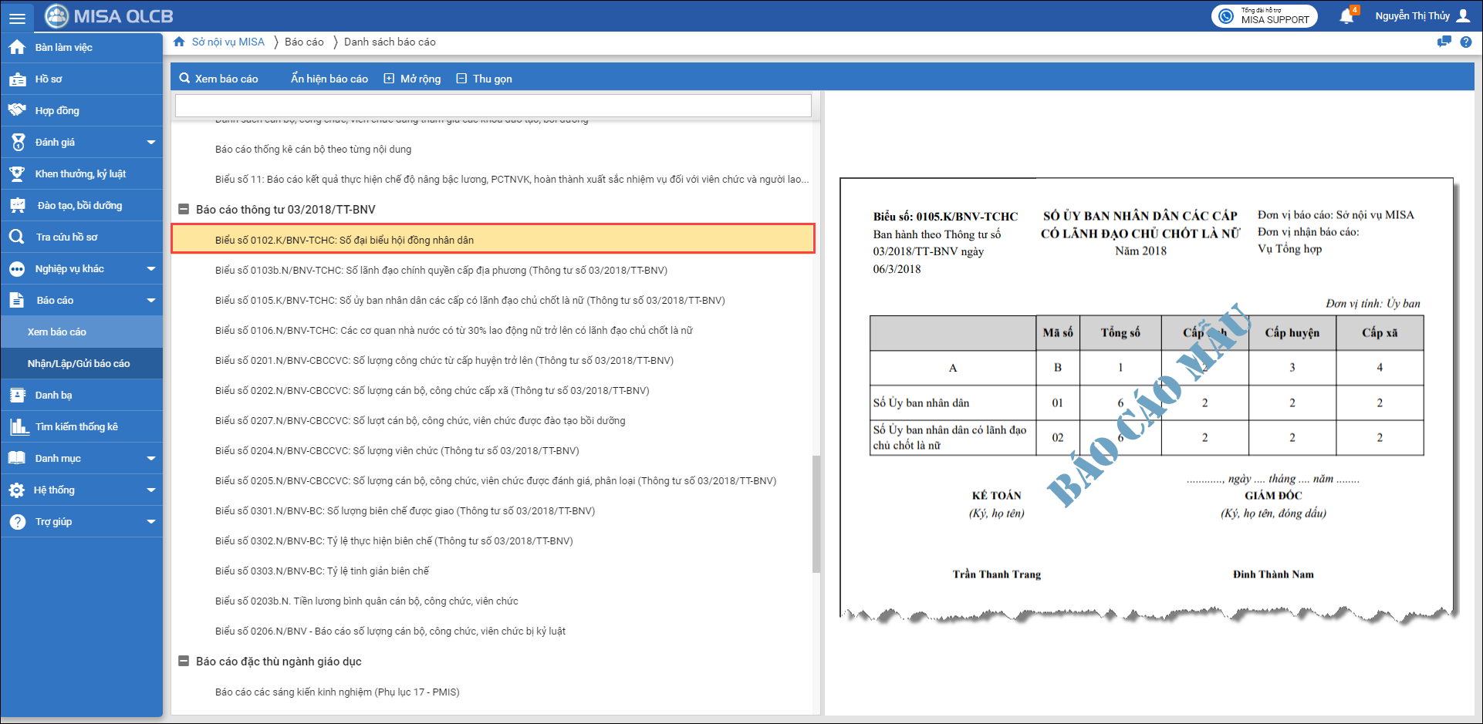This screenshot has width=1483, height=724.
Task: Open Nhận/Lập/Gửi báo cáo submenu item
Action: pos(79,364)
